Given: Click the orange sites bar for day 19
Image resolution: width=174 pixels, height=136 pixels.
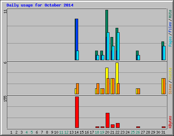Looking at the screenshot, I should coord(103,91).
